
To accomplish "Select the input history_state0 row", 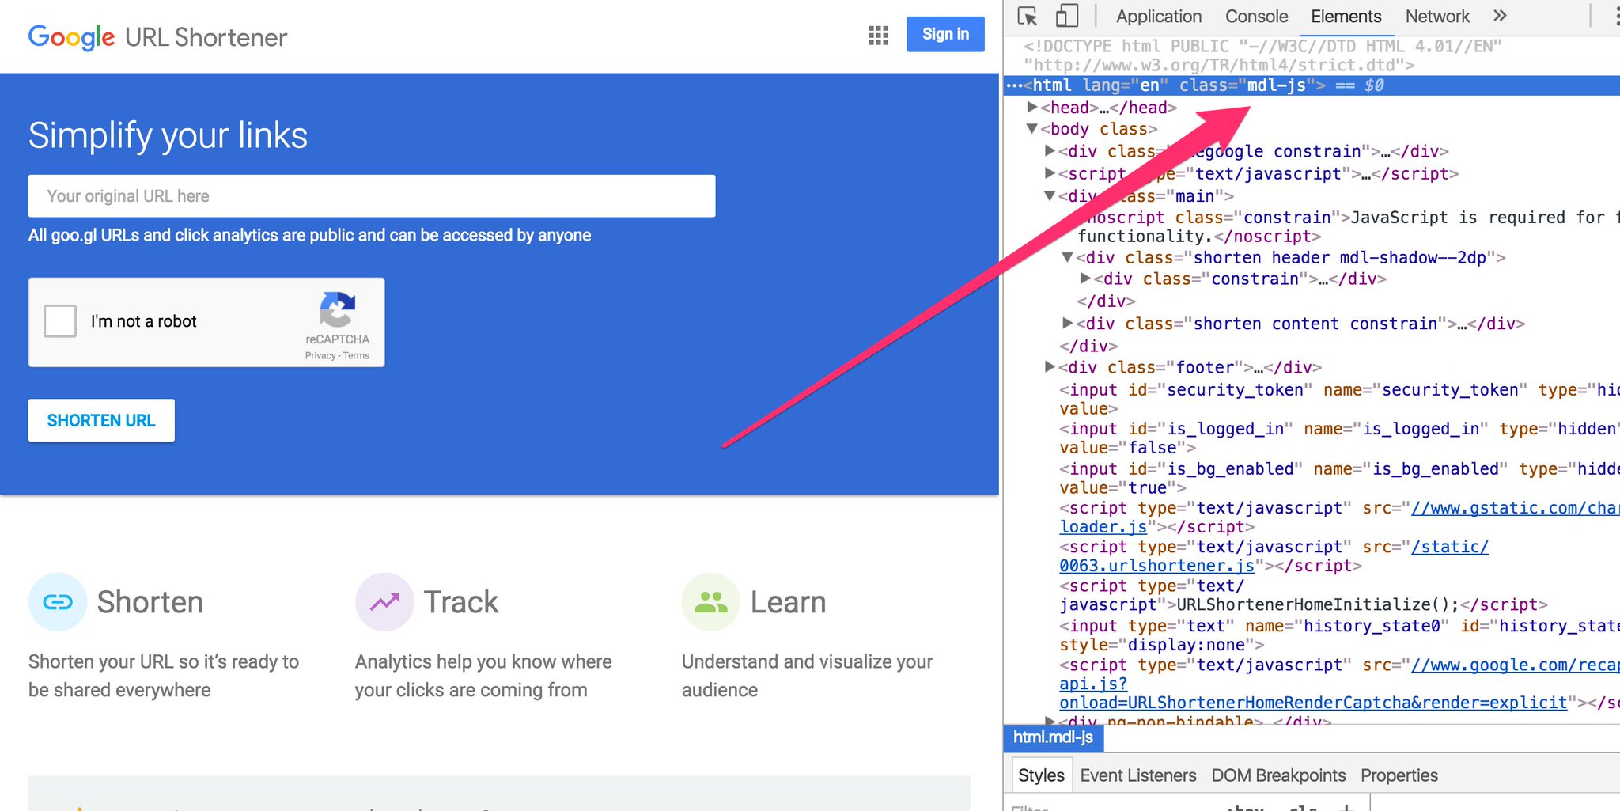I will point(1339,635).
